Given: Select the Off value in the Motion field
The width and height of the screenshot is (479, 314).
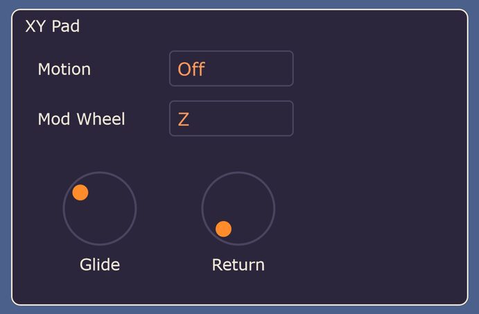Looking at the screenshot, I should tap(191, 69).
